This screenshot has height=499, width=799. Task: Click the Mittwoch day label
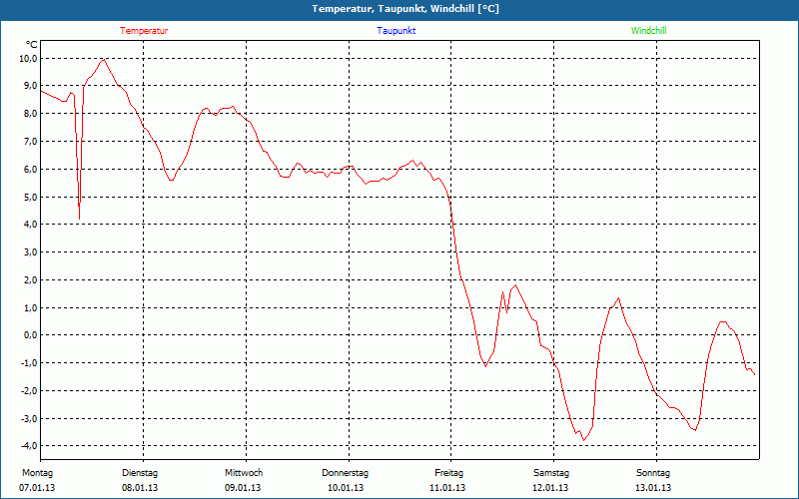coord(244,473)
